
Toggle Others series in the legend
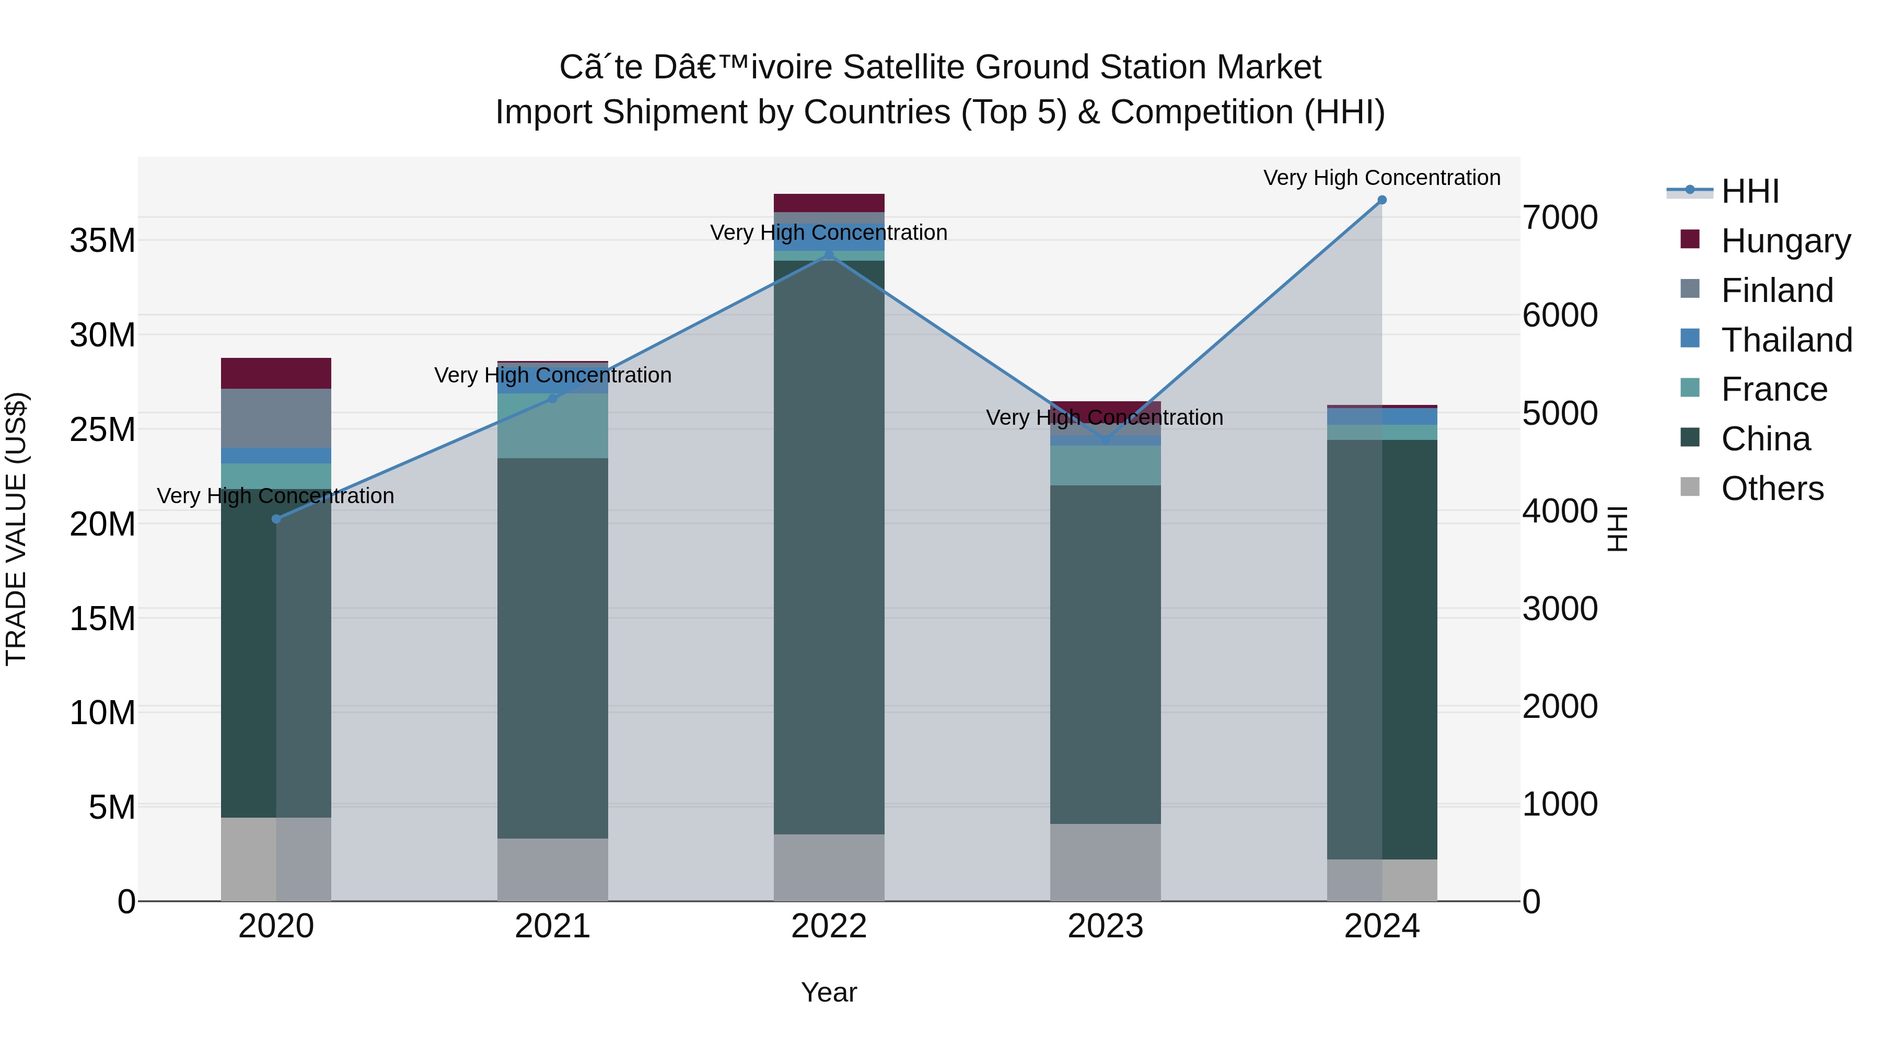1752,489
